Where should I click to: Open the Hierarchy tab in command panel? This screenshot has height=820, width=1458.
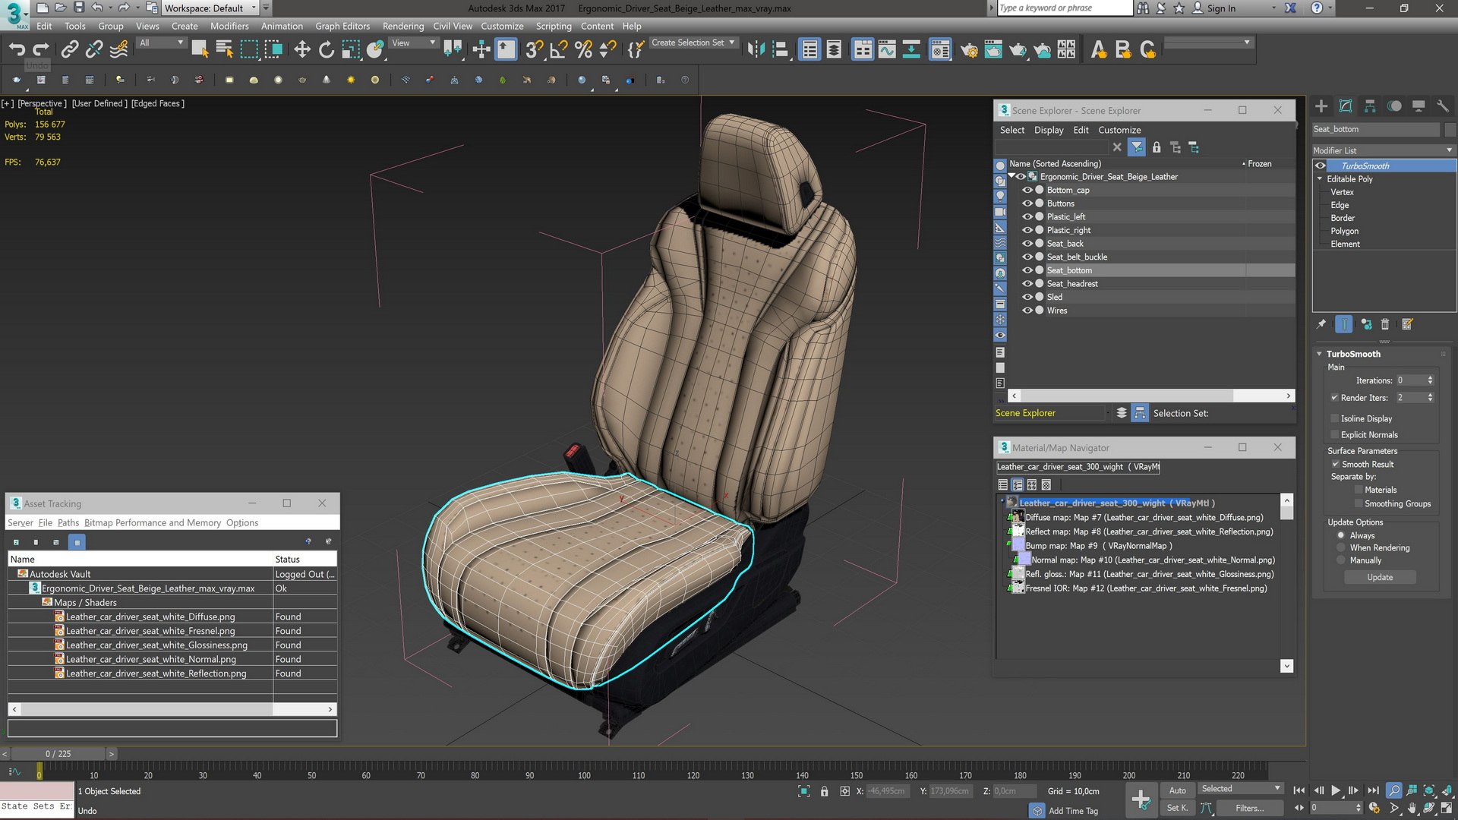tap(1370, 106)
